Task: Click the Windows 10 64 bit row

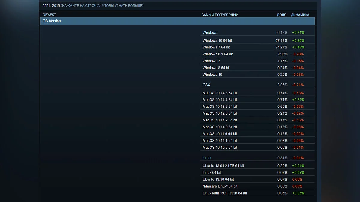Action: point(257,40)
